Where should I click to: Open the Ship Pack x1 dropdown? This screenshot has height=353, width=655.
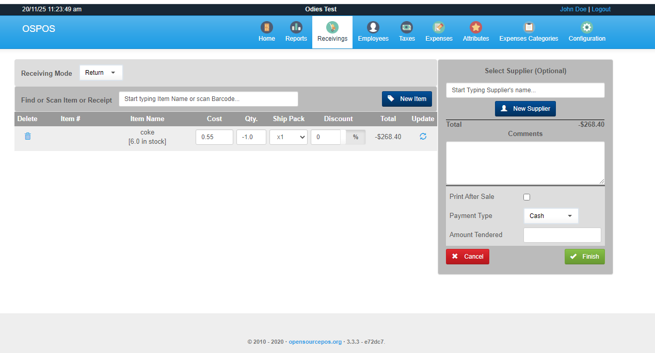tap(289, 137)
